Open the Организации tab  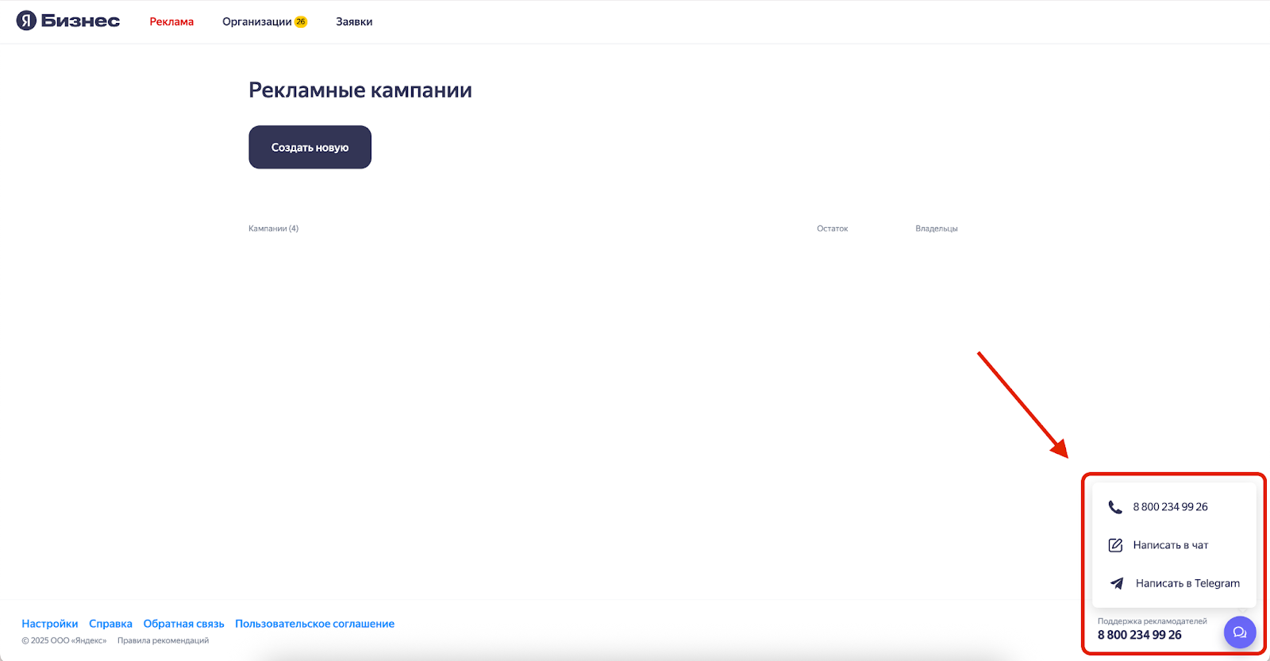click(x=256, y=22)
